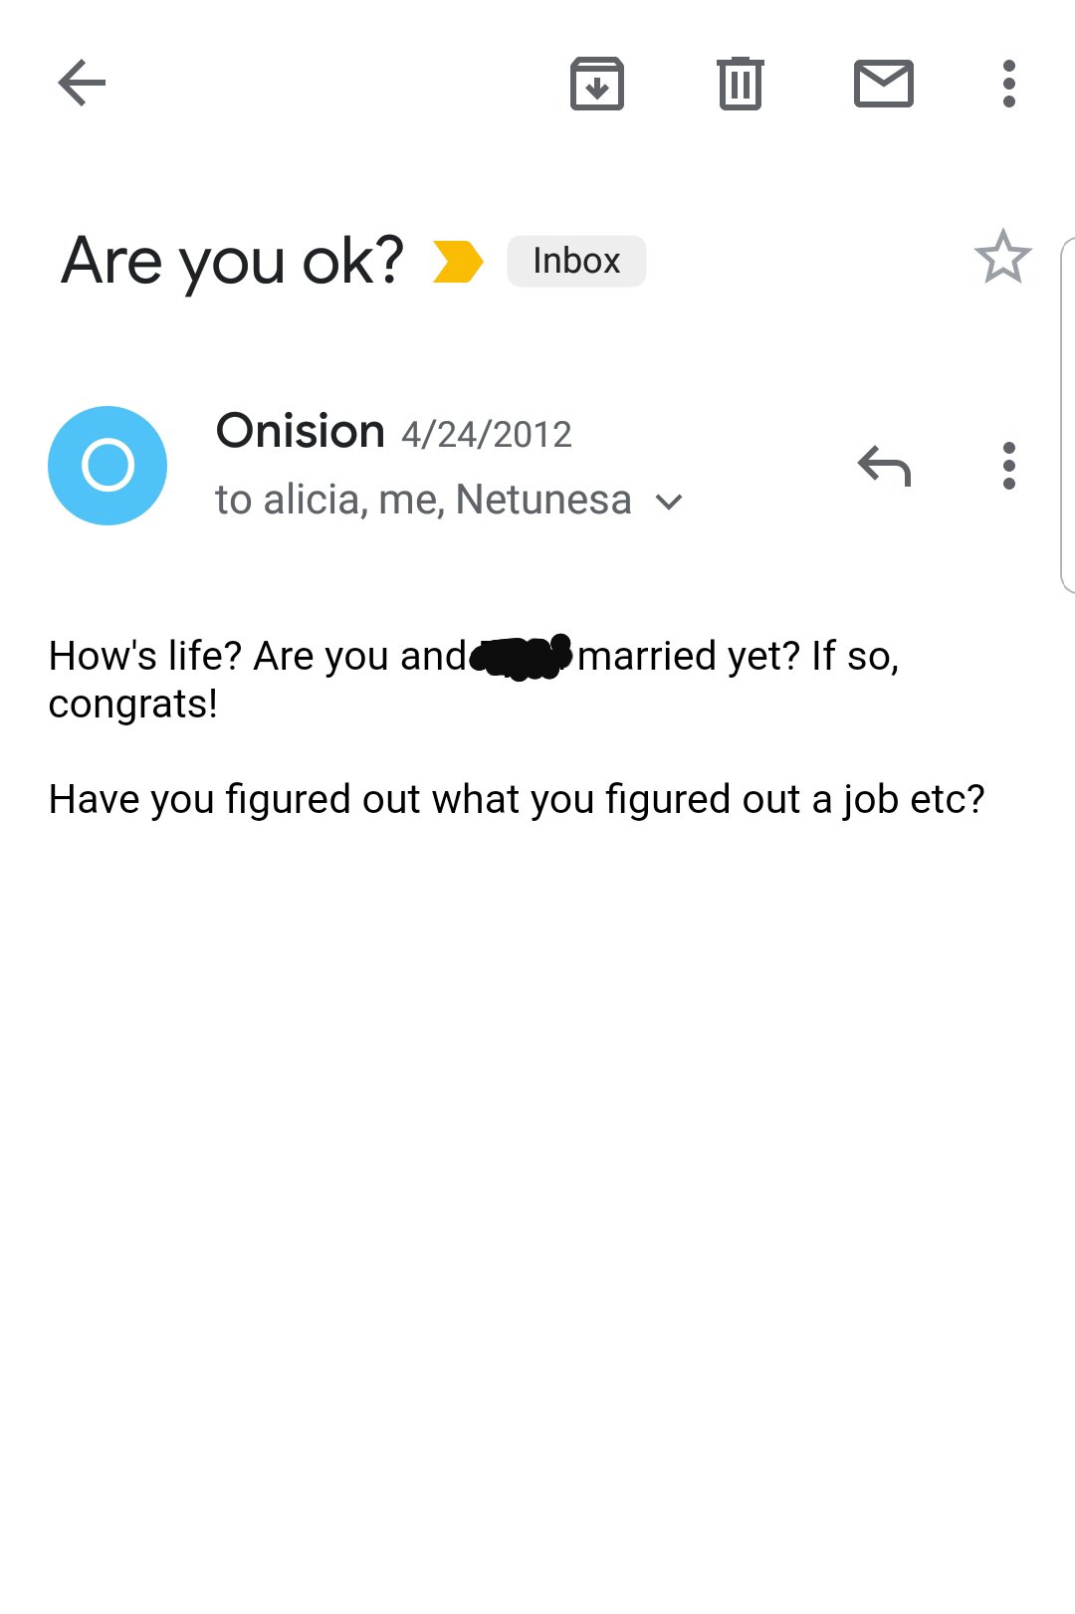Toggle the yellow importance marker
The image size is (1075, 1614).
point(458,262)
